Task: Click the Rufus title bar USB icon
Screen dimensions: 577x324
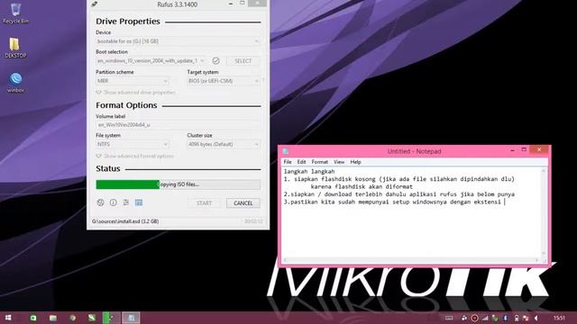Action: click(95, 4)
